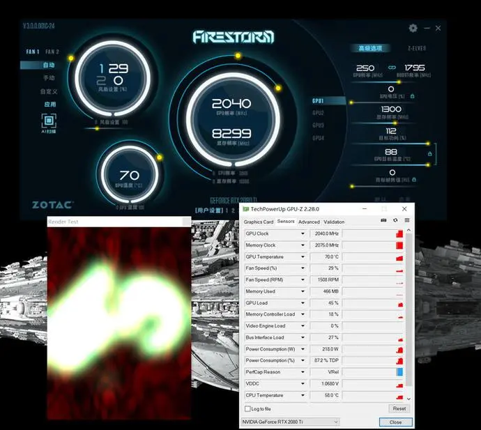Expand the PerfCap Reason sensor dropdown

coord(303,372)
